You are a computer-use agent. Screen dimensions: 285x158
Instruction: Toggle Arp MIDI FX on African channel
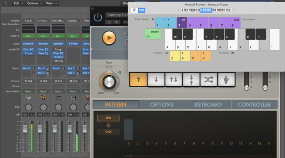43,36
